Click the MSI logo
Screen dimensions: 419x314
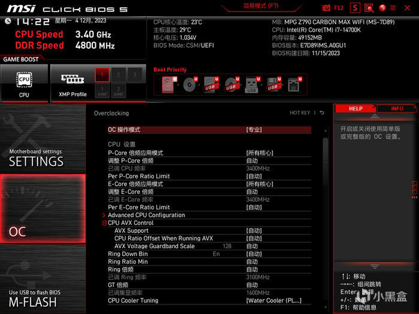[x=21, y=8]
